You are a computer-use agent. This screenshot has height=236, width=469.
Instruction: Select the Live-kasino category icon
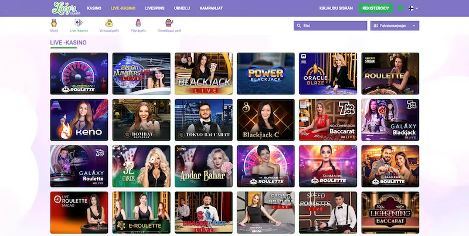(x=79, y=23)
